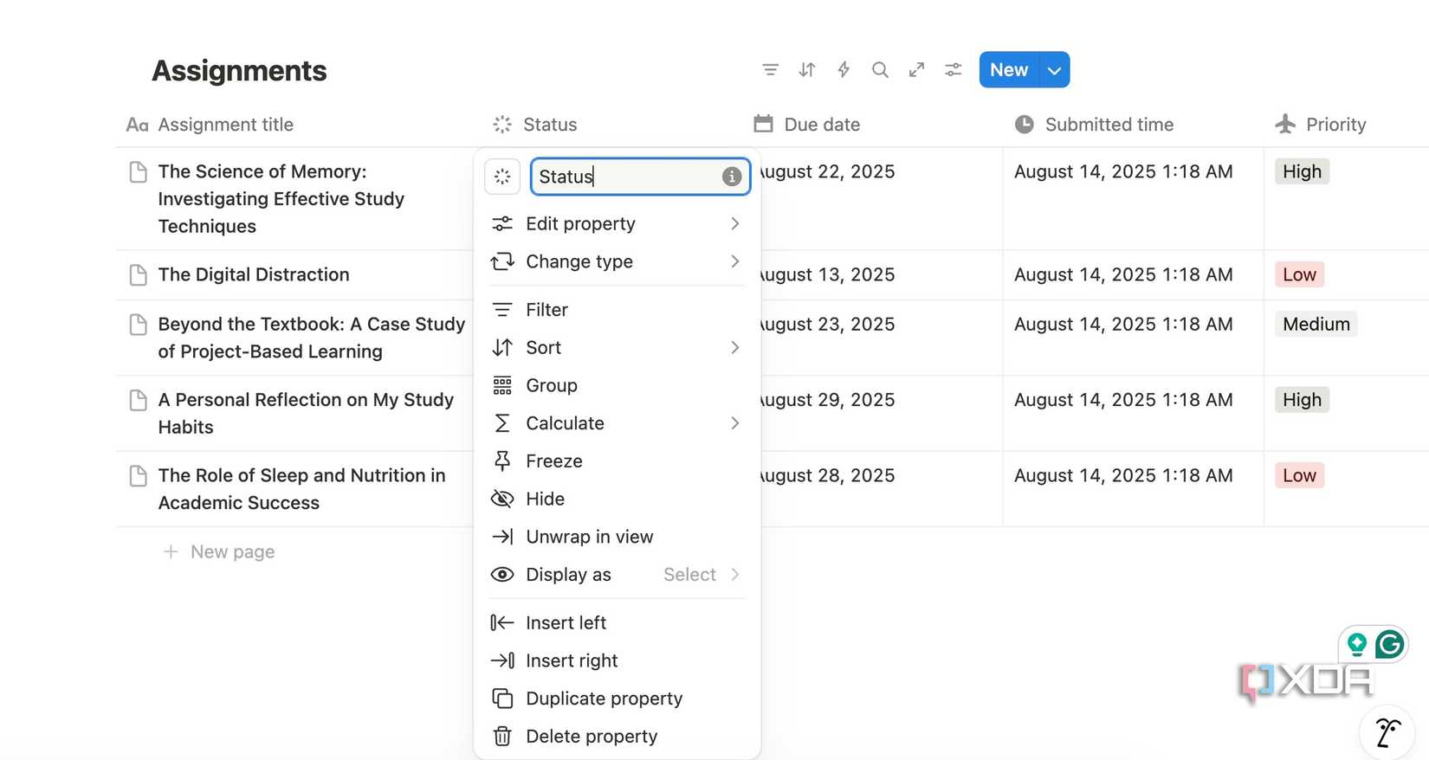
Task: Open the Grammarly extension icon
Action: pyautogui.click(x=1389, y=644)
